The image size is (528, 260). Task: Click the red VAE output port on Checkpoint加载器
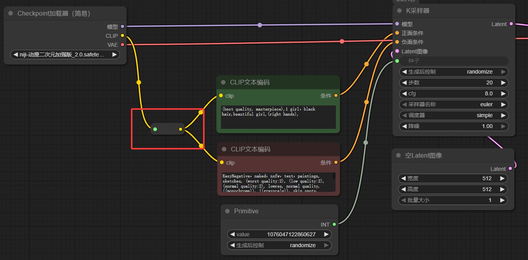pyautogui.click(x=122, y=45)
